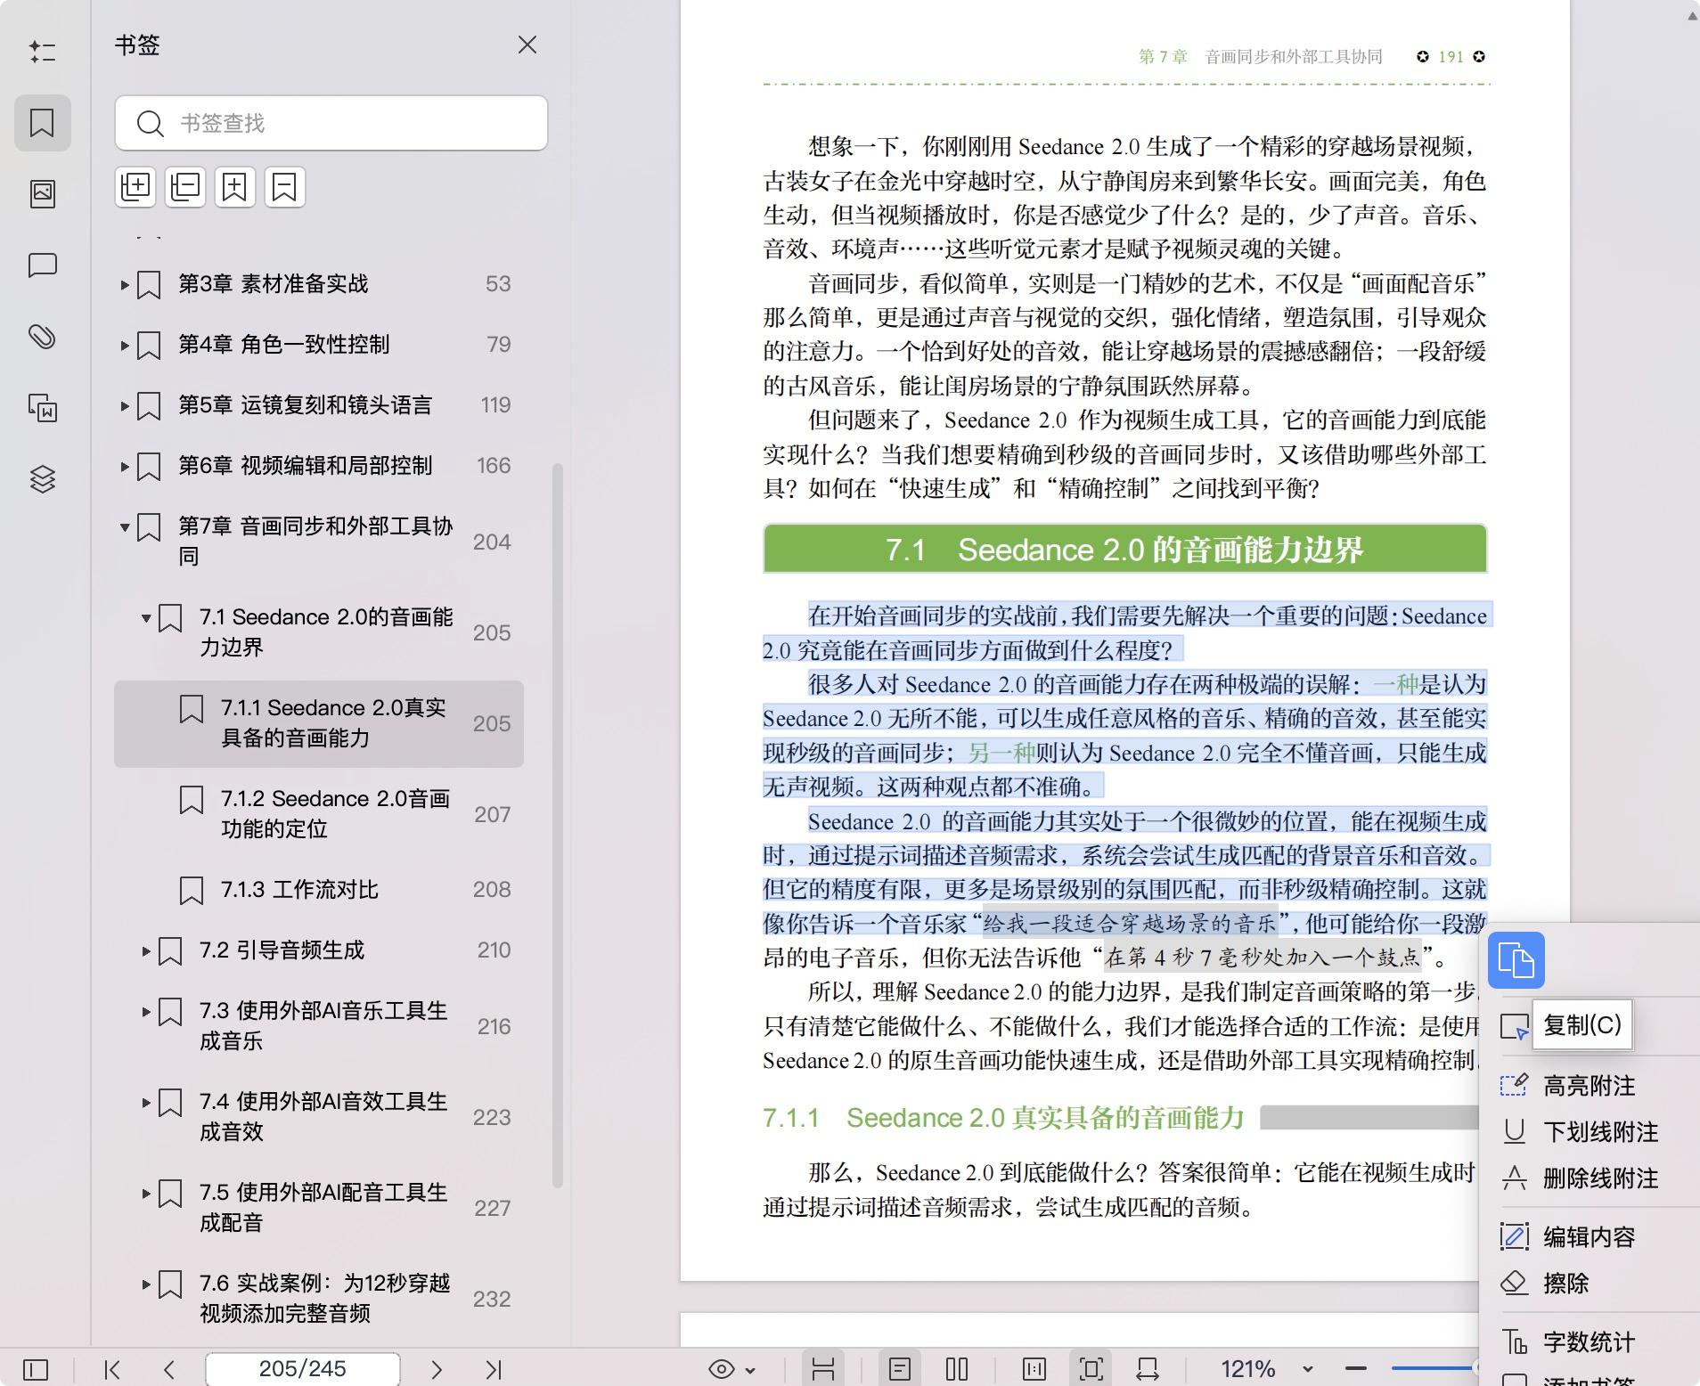The image size is (1700, 1386).
Task: Toggle continuous scrolling mode
Action: click(823, 1369)
